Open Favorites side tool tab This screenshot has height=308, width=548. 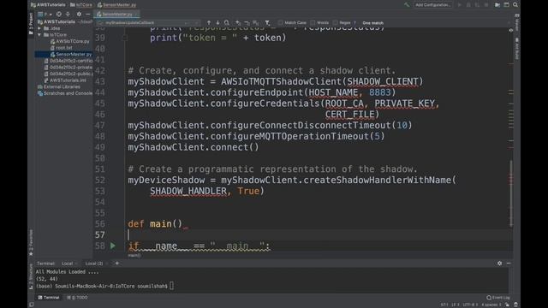(31, 242)
